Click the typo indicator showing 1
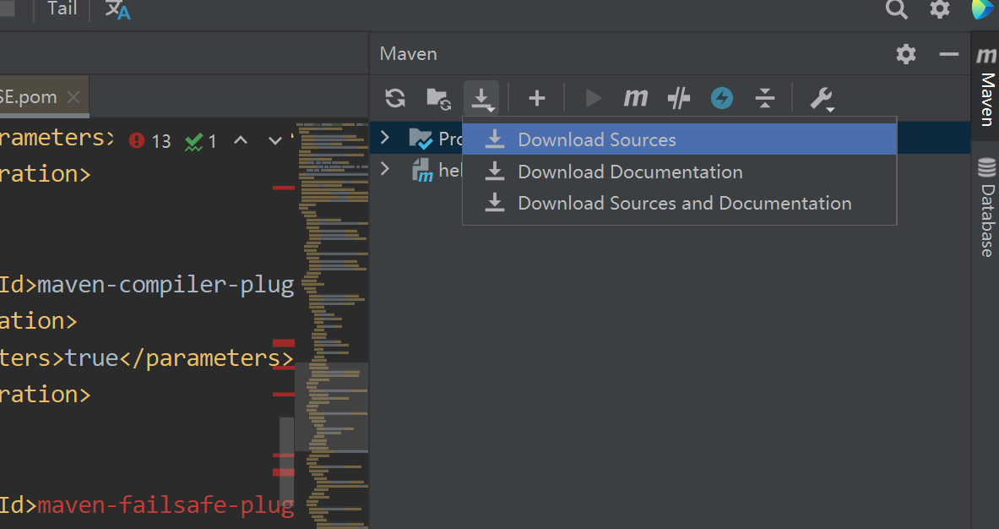The width and height of the screenshot is (999, 529). coord(201,141)
